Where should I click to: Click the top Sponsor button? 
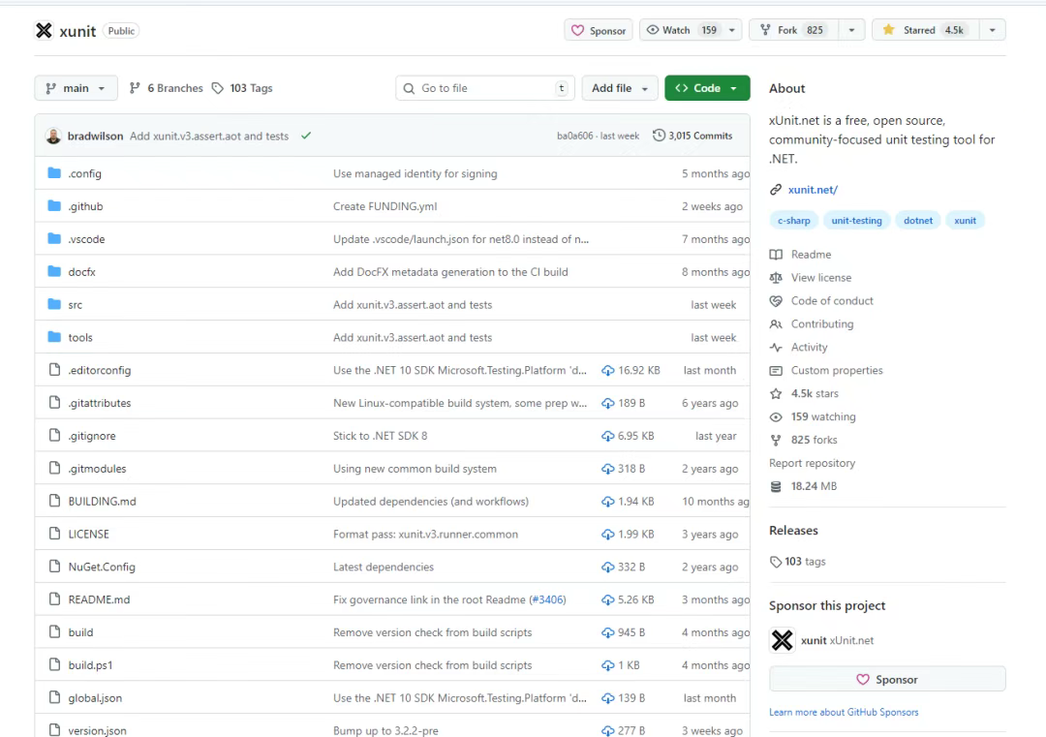point(599,30)
